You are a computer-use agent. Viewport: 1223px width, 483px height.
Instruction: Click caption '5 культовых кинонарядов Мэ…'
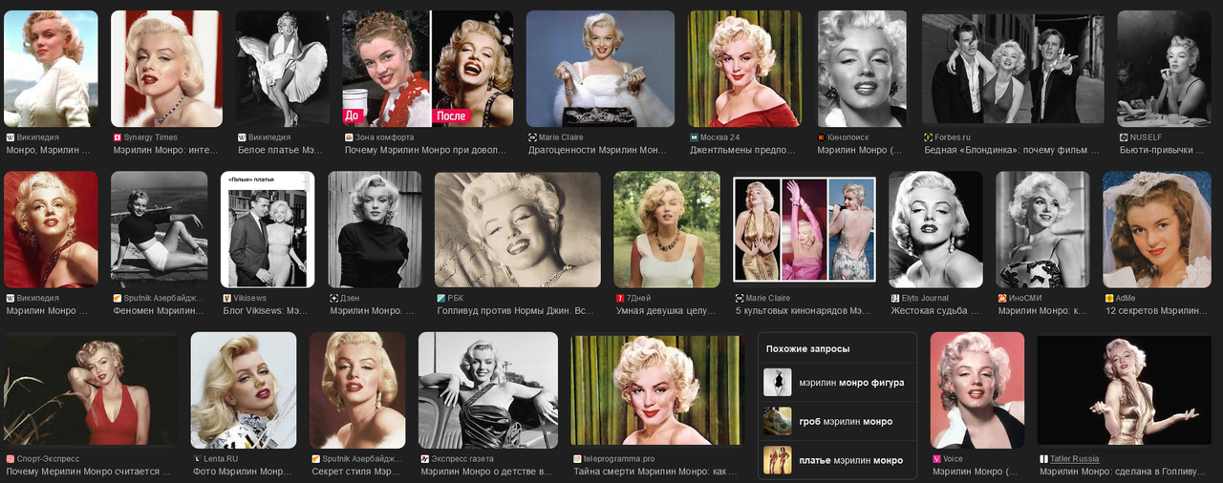[x=804, y=310]
